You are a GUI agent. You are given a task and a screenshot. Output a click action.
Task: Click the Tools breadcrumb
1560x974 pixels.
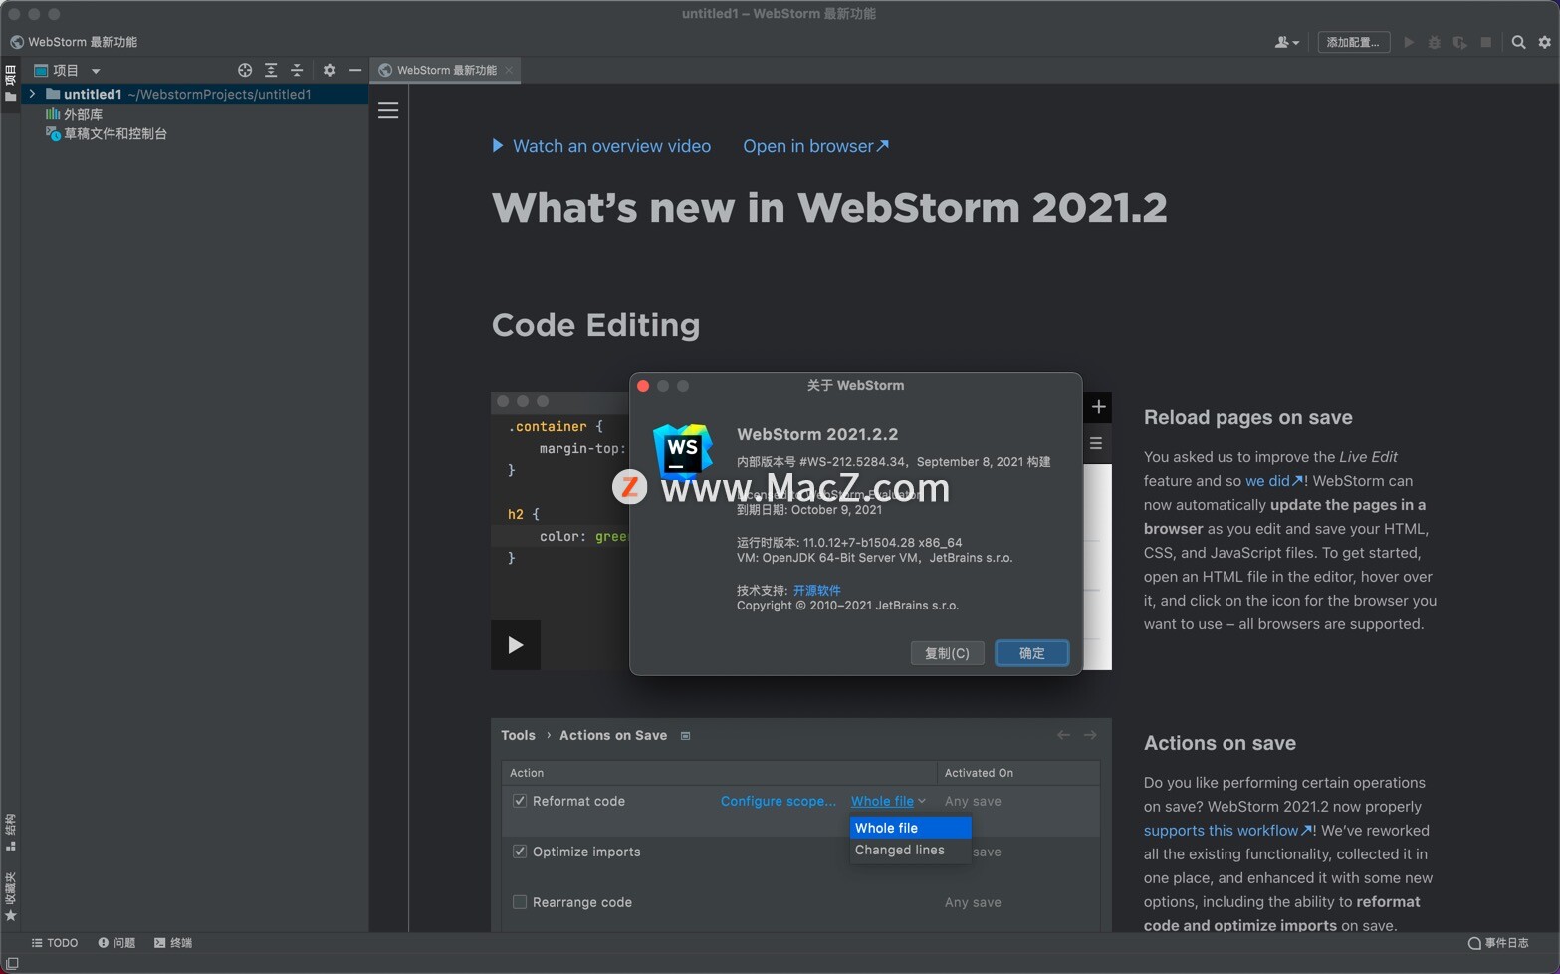point(518,735)
